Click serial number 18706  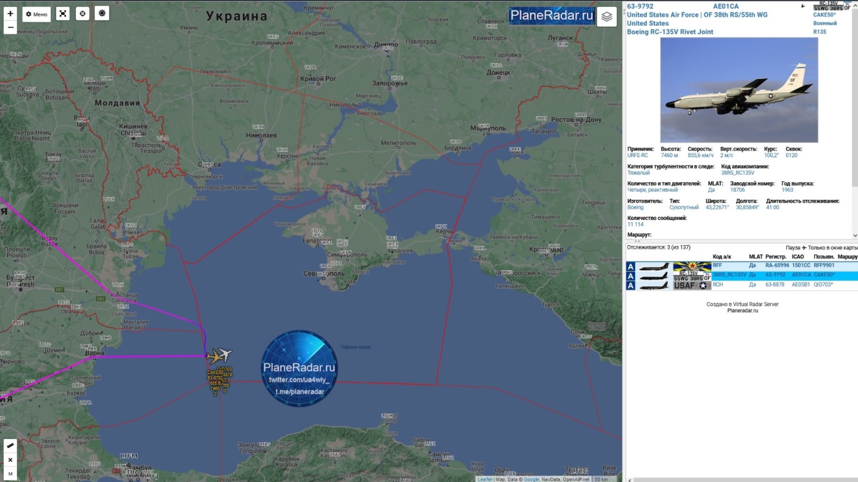tap(737, 190)
